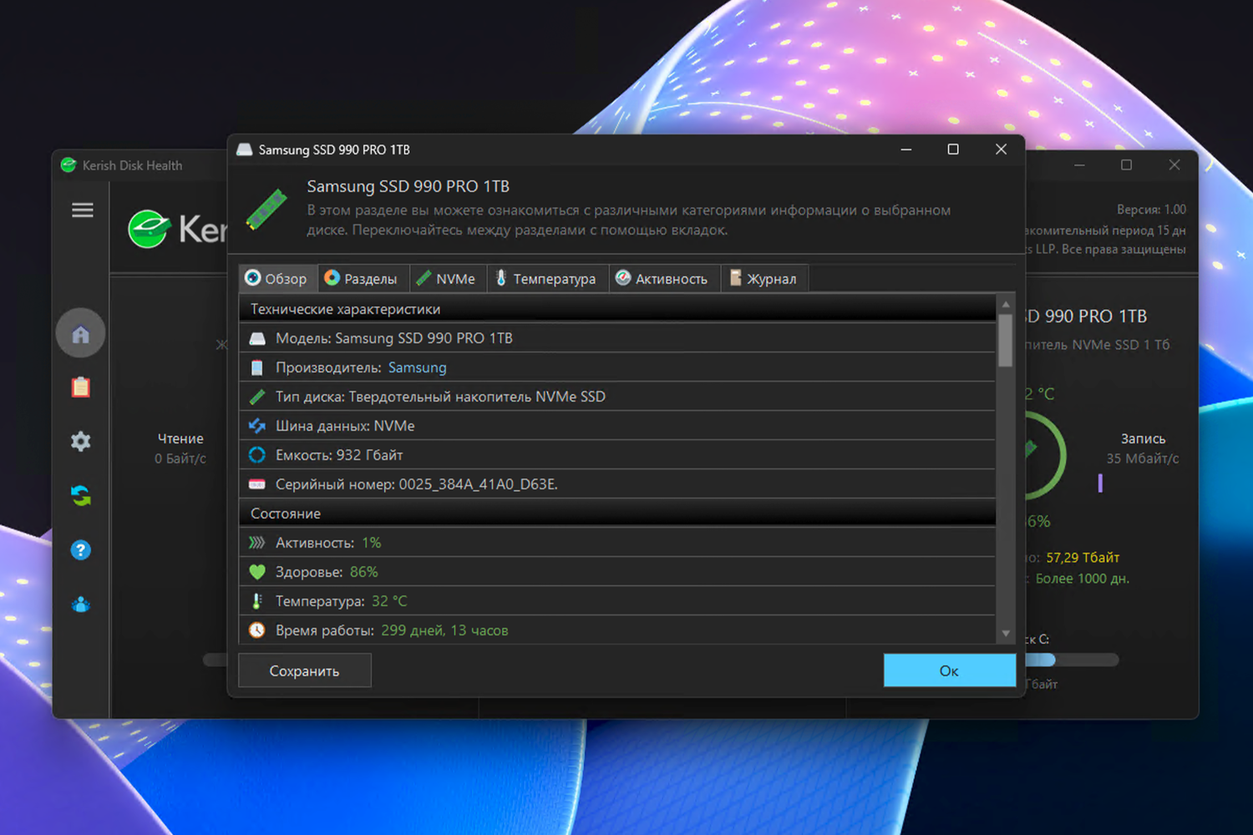Switch to the Обзор tab

[x=278, y=278]
